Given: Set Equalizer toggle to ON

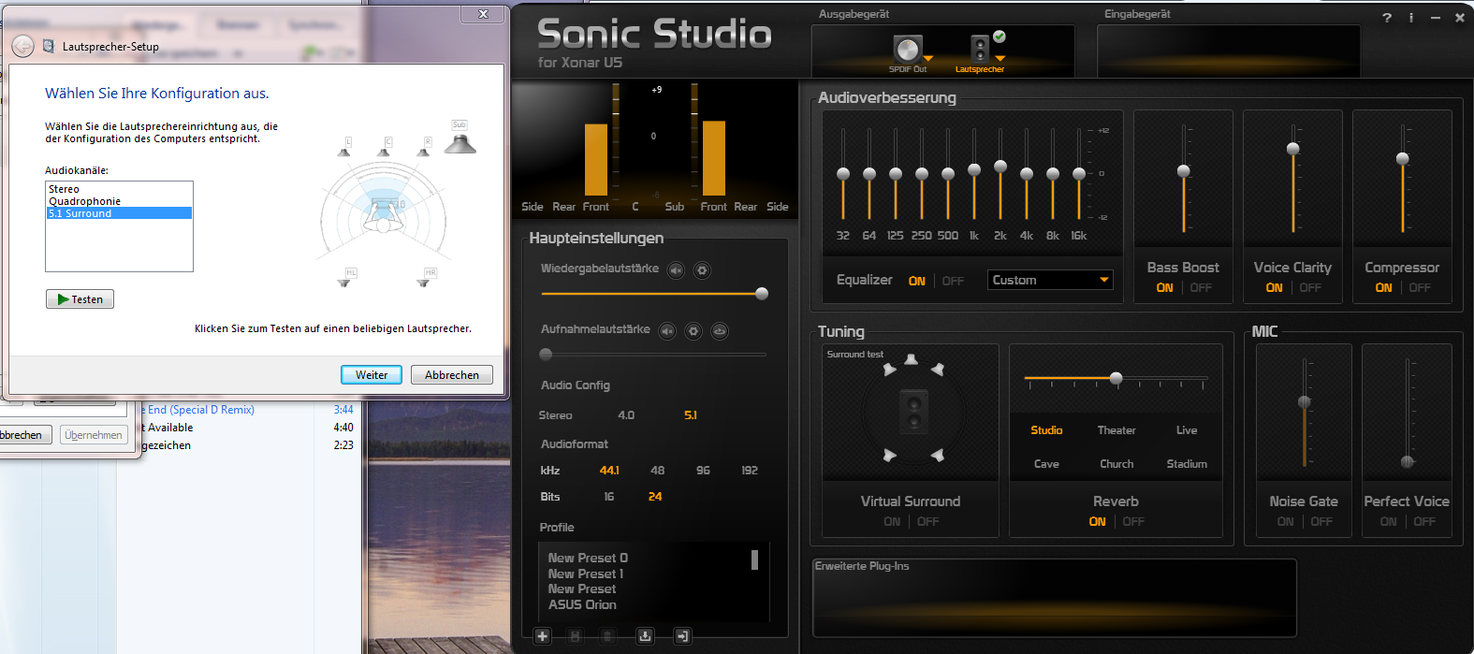Looking at the screenshot, I should [x=917, y=281].
